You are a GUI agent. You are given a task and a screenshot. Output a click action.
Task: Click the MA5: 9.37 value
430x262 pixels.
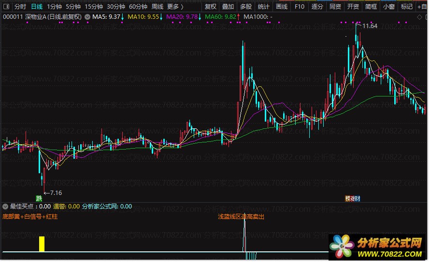pyautogui.click(x=106, y=17)
